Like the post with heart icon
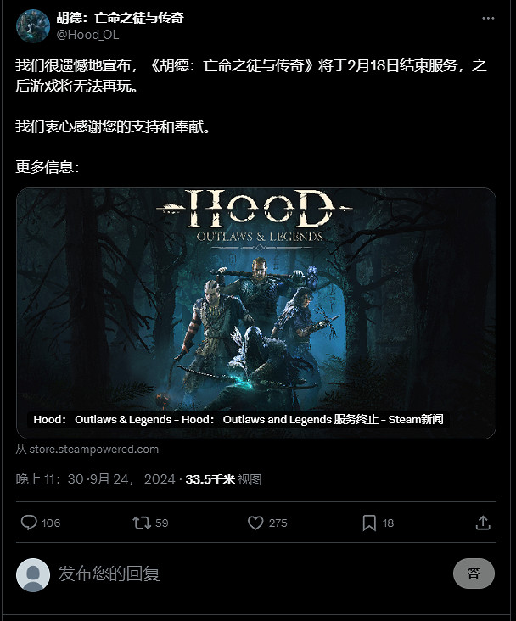Viewport: 516px width, 621px height. [255, 523]
